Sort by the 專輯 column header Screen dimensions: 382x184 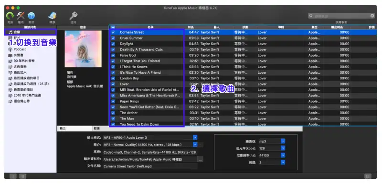[281, 27]
